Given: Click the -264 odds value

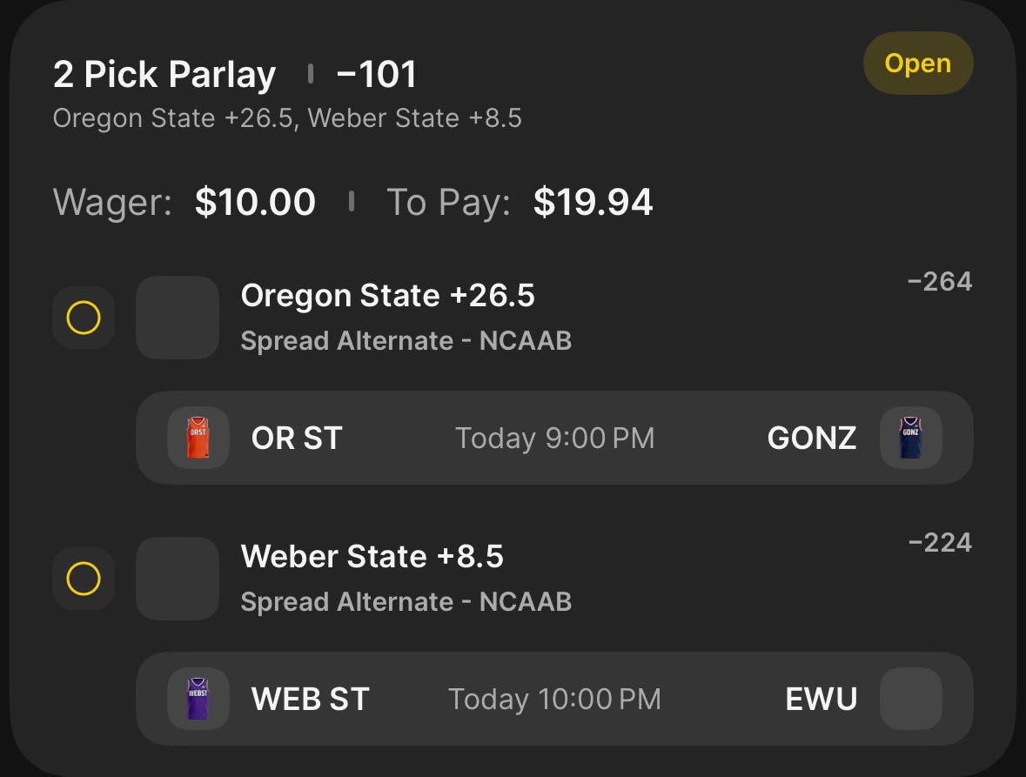Looking at the screenshot, I should tap(940, 282).
